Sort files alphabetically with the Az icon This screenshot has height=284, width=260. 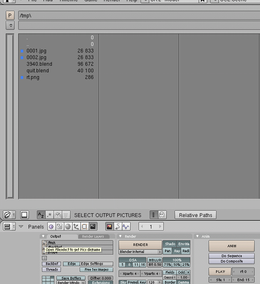pos(41,215)
